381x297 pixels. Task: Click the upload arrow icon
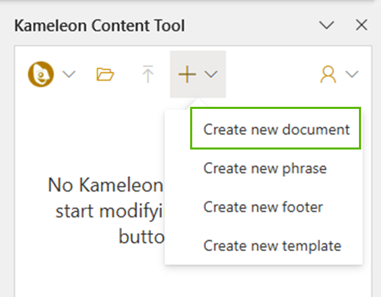pos(147,74)
